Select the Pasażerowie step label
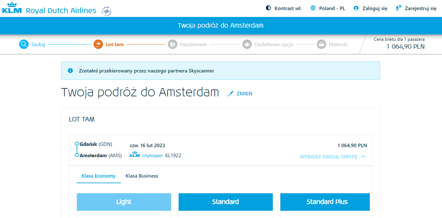The height and width of the screenshot is (218, 442). pyautogui.click(x=193, y=45)
